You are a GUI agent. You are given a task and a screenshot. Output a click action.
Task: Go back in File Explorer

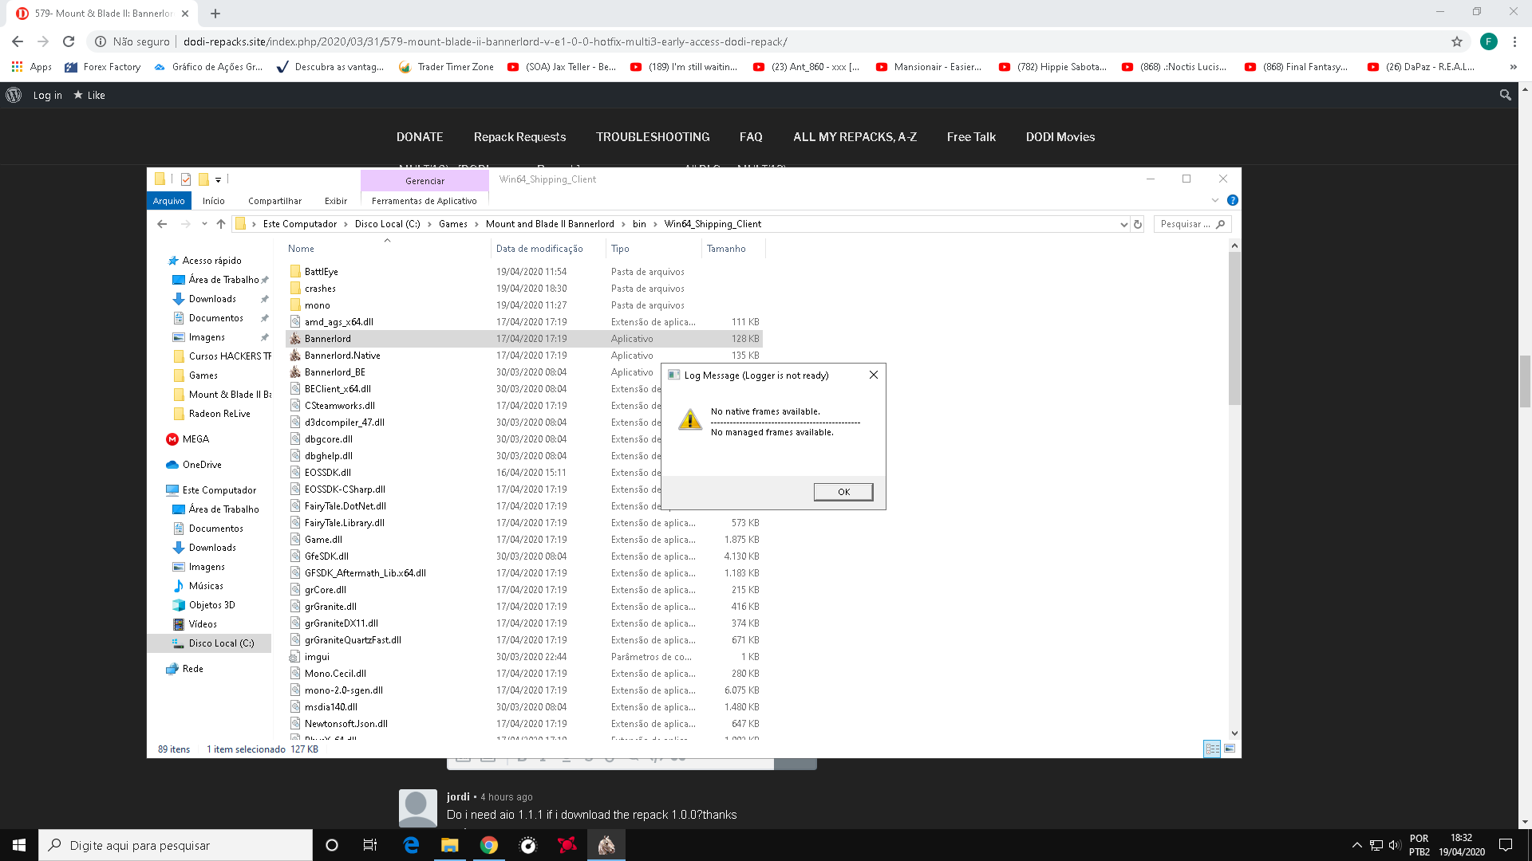pyautogui.click(x=162, y=224)
